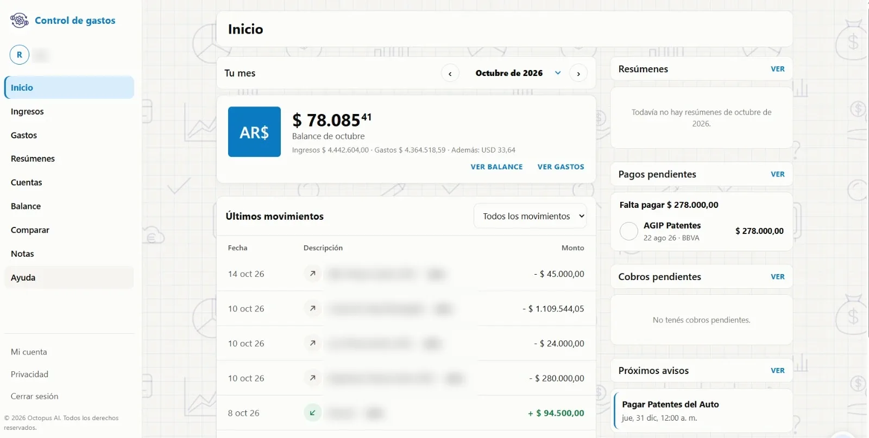Click the AR$ currency tile

click(254, 132)
